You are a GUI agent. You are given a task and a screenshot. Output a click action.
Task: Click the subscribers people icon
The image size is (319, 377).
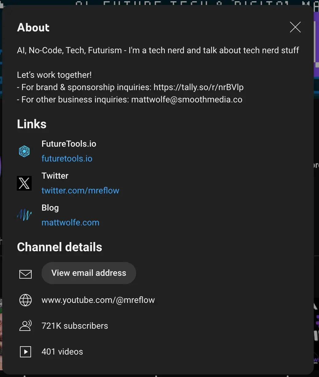tap(26, 326)
